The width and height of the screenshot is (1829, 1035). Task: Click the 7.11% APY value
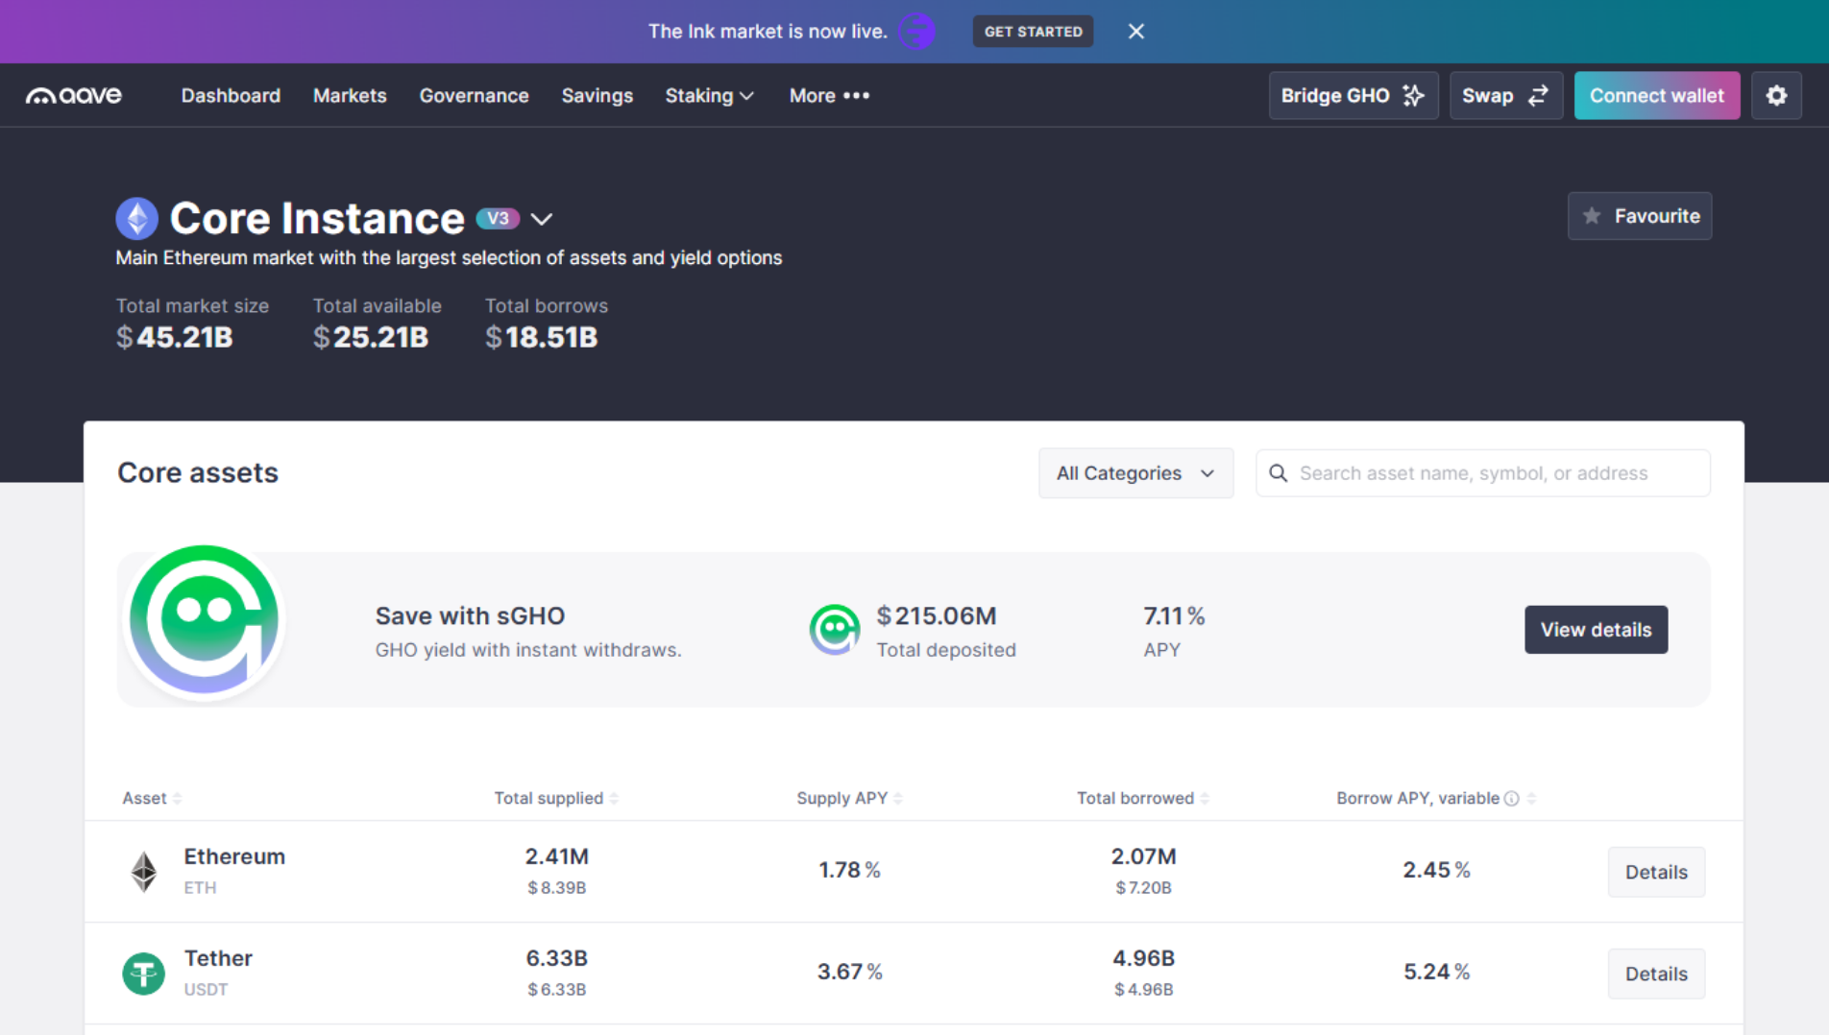pos(1174,616)
